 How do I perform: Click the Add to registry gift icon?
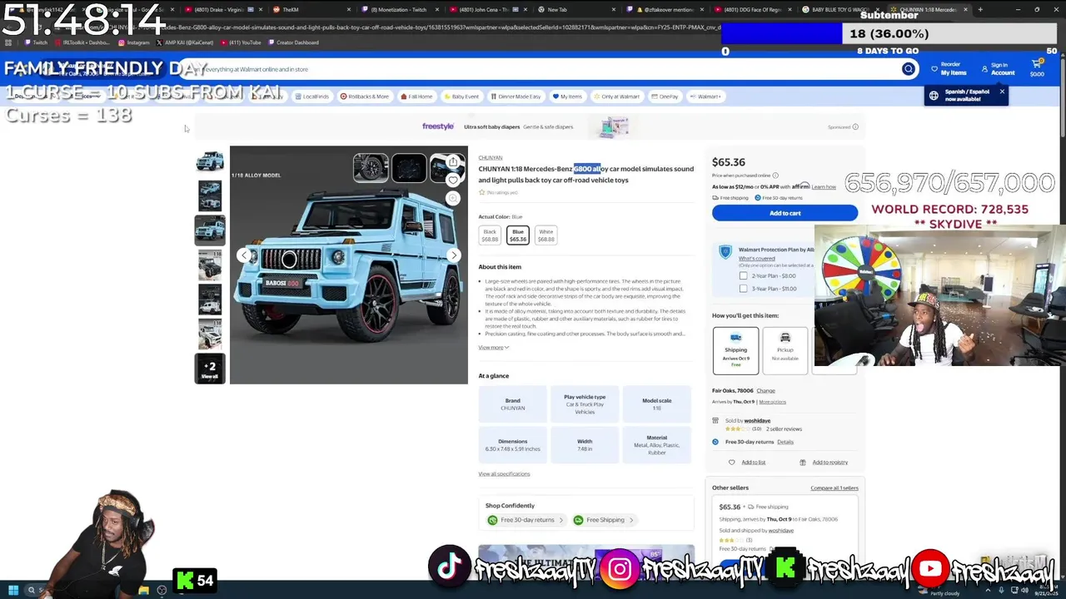803,463
